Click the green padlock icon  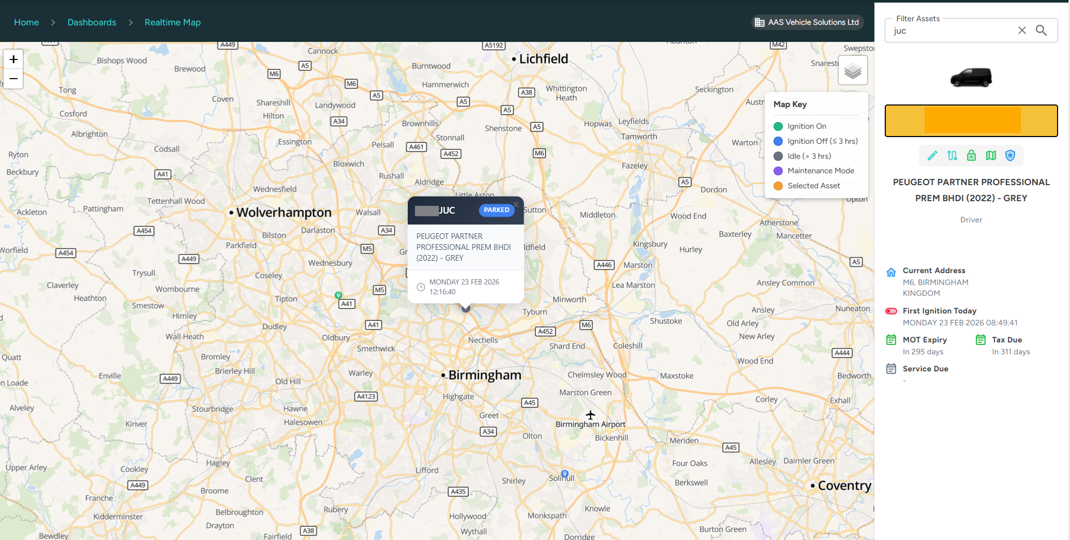pyautogui.click(x=971, y=156)
